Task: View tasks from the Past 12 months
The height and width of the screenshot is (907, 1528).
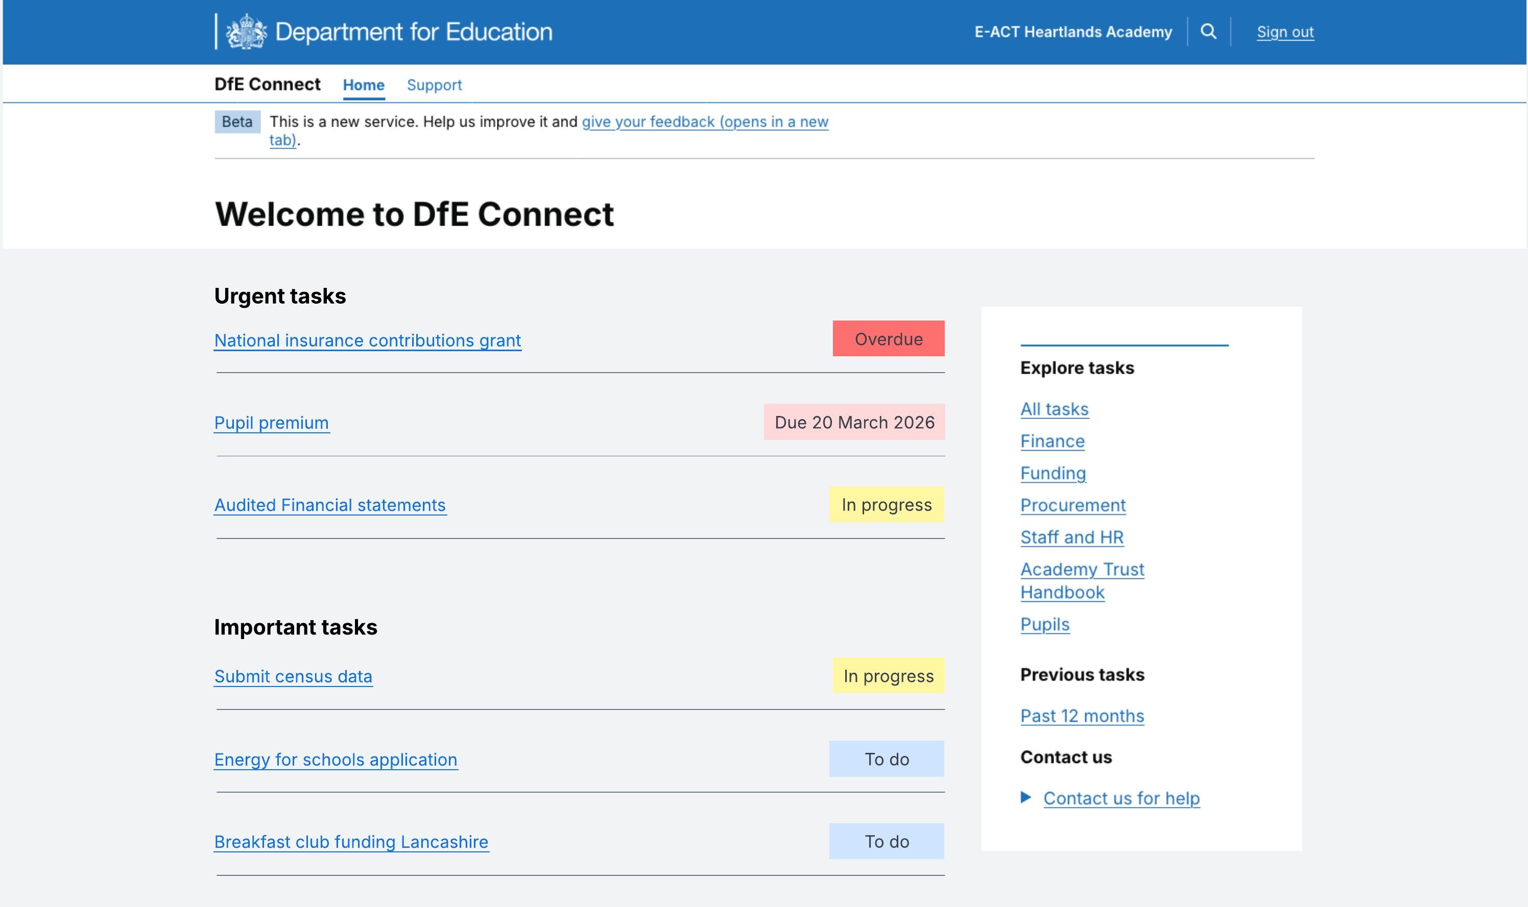Action: click(1081, 716)
